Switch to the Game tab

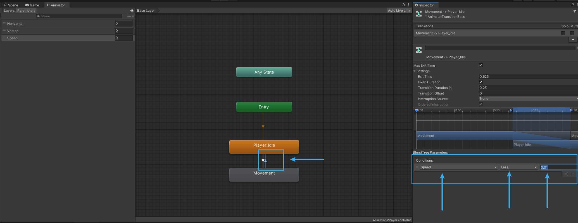coord(32,5)
